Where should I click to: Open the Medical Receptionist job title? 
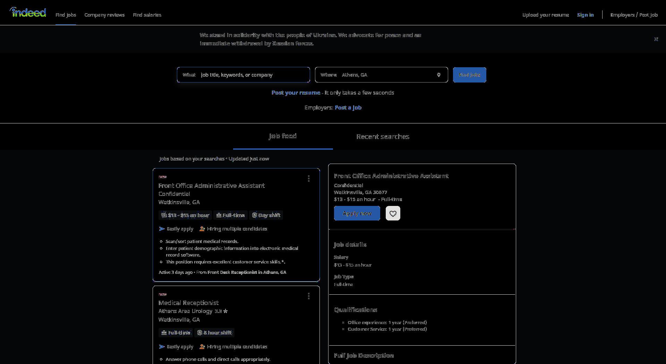coord(188,303)
